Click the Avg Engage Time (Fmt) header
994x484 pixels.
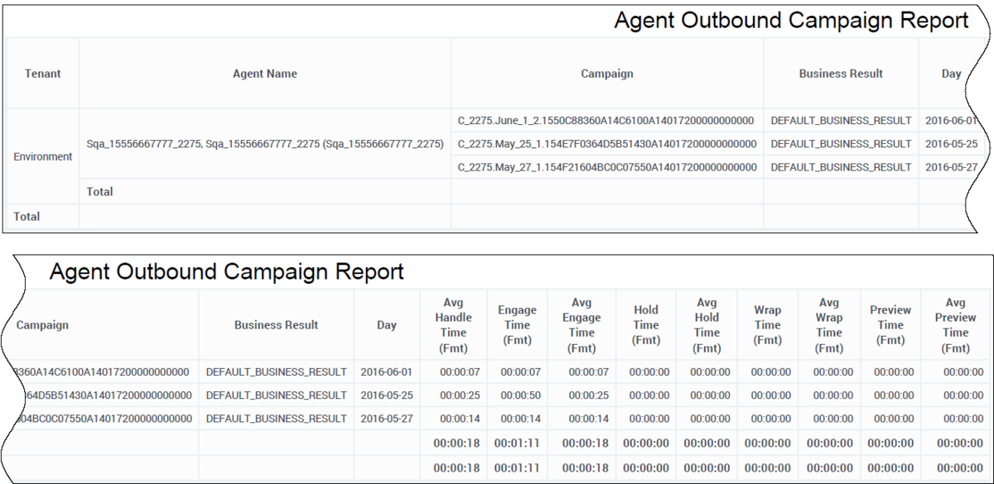pyautogui.click(x=581, y=325)
